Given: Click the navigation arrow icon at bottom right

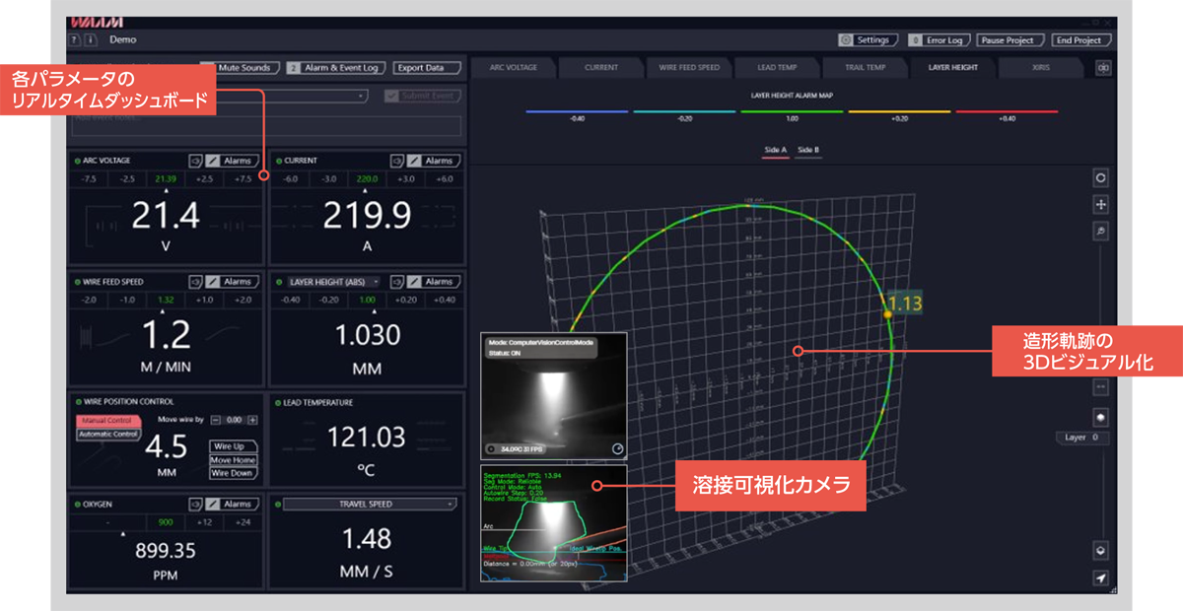Looking at the screenshot, I should (x=1100, y=577).
